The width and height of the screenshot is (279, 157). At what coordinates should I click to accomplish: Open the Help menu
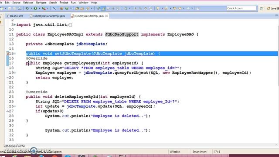[x=94, y=3]
